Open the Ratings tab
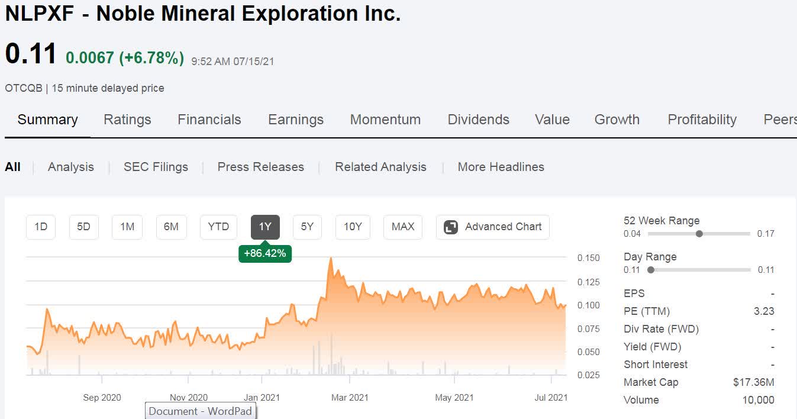This screenshot has width=797, height=419. pyautogui.click(x=127, y=120)
